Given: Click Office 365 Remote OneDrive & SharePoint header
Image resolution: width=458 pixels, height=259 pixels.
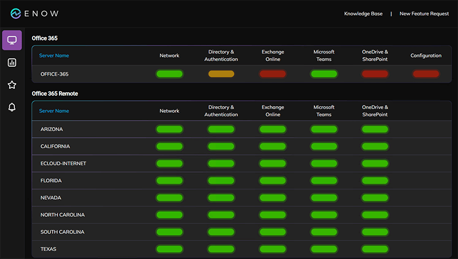Looking at the screenshot, I should point(375,111).
